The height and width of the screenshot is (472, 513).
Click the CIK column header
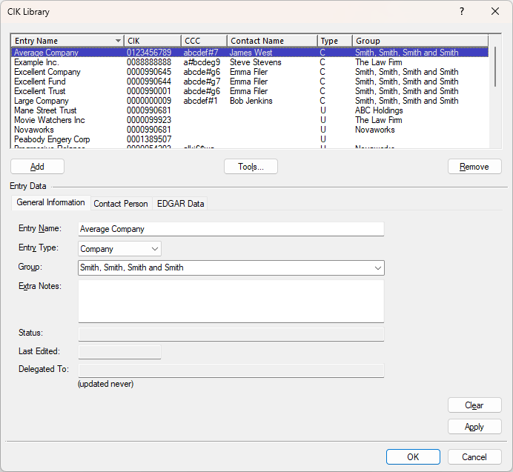pyautogui.click(x=152, y=41)
